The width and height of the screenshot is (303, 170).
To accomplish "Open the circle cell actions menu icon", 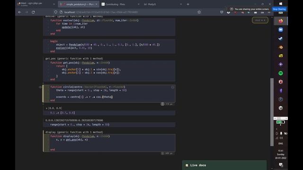I will click(172, 87).
